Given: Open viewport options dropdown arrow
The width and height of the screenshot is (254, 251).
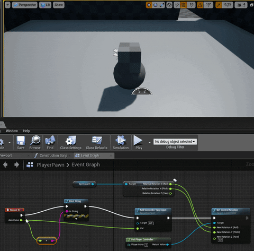Looking at the screenshot, I should (x=7, y=5).
